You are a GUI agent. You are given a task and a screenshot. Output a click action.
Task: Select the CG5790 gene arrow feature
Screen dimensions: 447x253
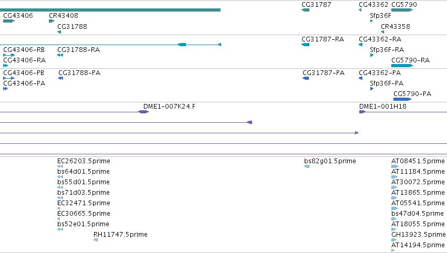point(402,10)
